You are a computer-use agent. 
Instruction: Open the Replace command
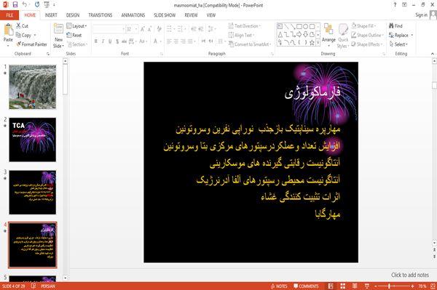click(x=399, y=35)
